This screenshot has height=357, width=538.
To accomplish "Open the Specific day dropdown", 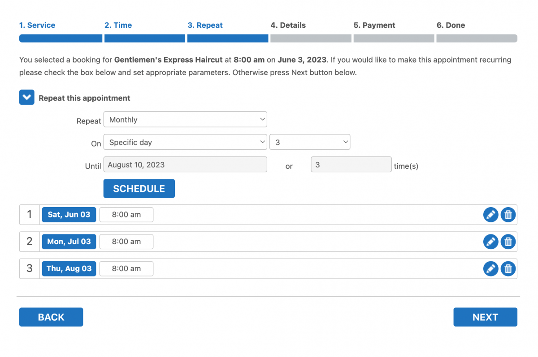I will (x=185, y=142).
